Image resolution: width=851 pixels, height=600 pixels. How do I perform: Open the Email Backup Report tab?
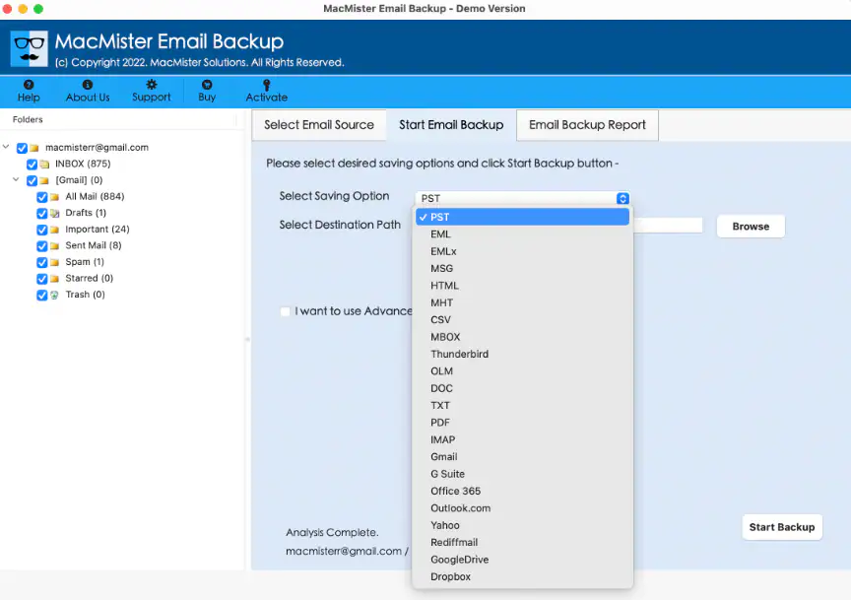(587, 125)
